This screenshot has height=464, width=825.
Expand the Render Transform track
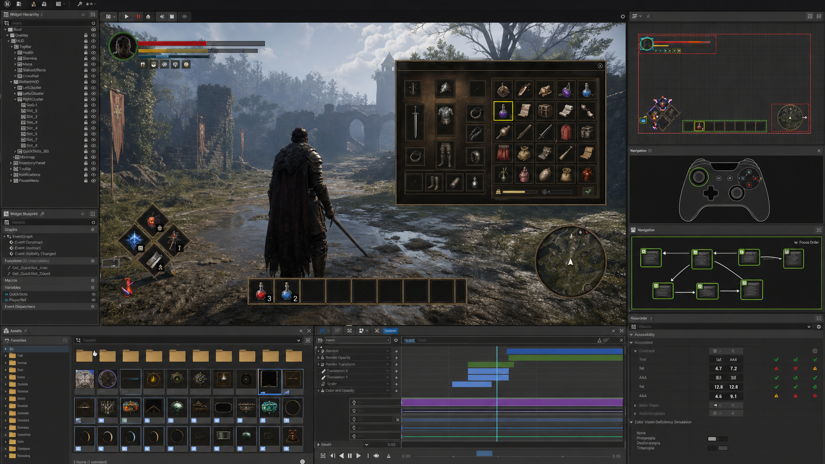click(x=319, y=364)
